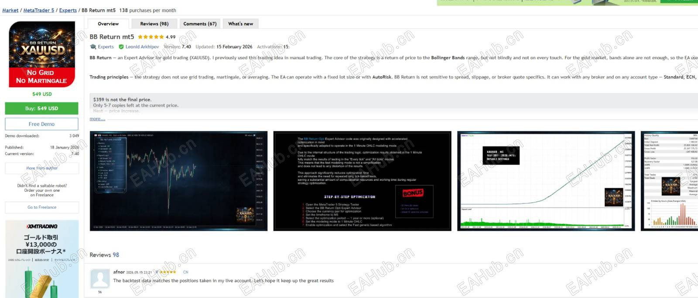Open the Market breadcrumb link
The height and width of the screenshot is (298, 698).
pos(10,10)
